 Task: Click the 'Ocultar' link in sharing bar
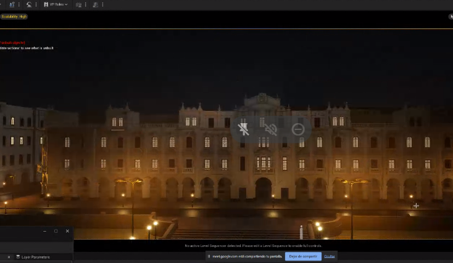pyautogui.click(x=330, y=256)
